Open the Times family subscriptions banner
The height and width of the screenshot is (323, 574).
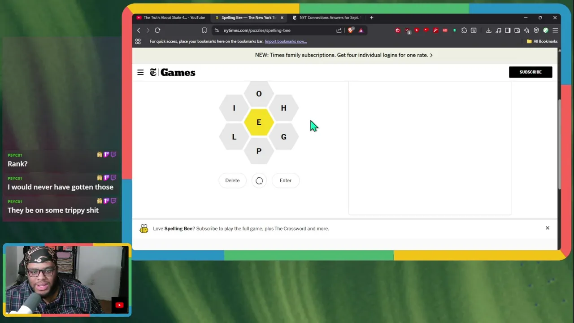pos(344,55)
